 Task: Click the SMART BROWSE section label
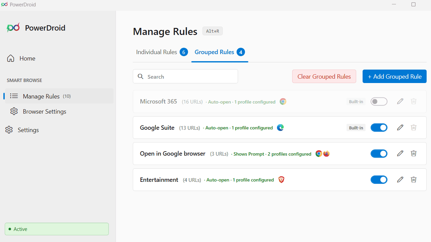[24, 80]
